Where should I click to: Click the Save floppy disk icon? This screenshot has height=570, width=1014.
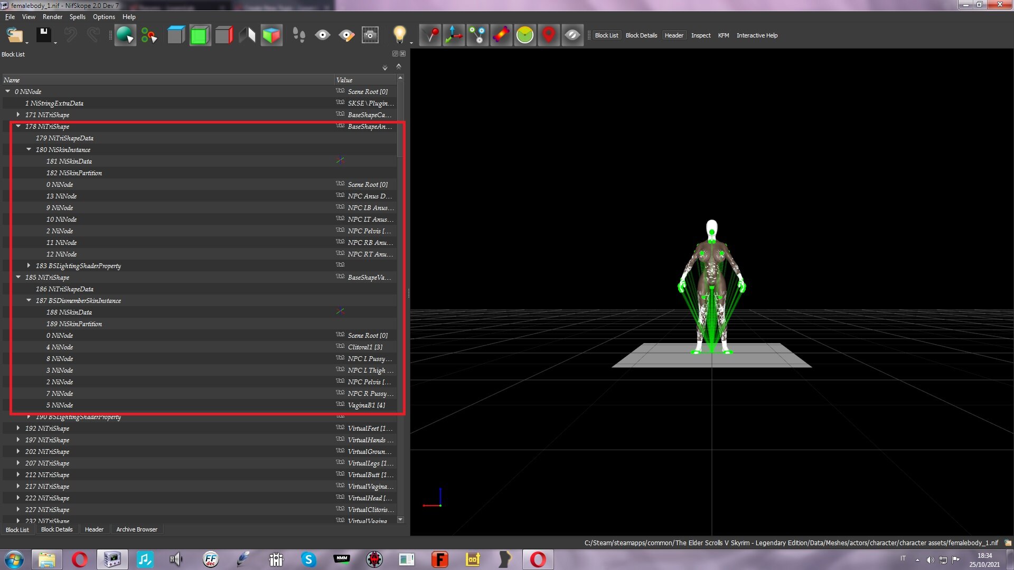(43, 35)
